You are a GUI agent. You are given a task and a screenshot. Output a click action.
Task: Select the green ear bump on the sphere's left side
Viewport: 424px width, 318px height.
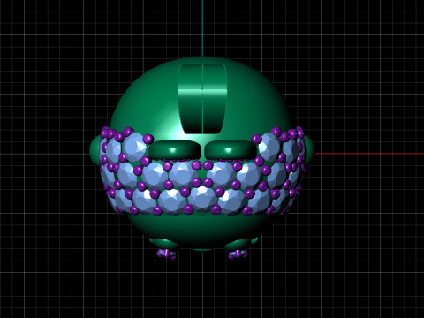click(95, 149)
